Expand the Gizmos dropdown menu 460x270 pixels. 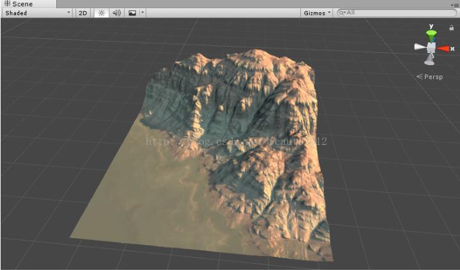click(317, 13)
